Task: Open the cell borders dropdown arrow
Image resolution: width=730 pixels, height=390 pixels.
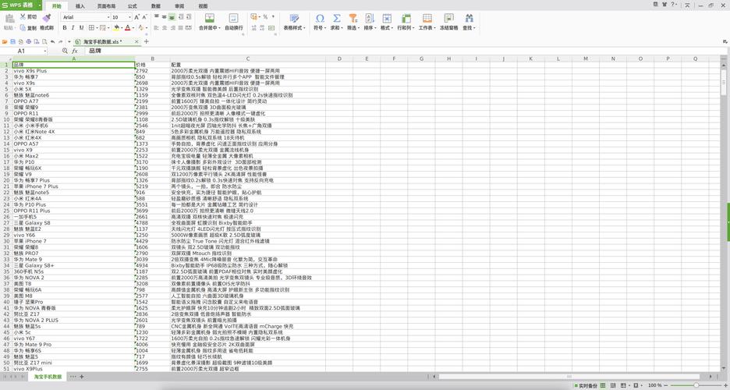Action: (97, 28)
